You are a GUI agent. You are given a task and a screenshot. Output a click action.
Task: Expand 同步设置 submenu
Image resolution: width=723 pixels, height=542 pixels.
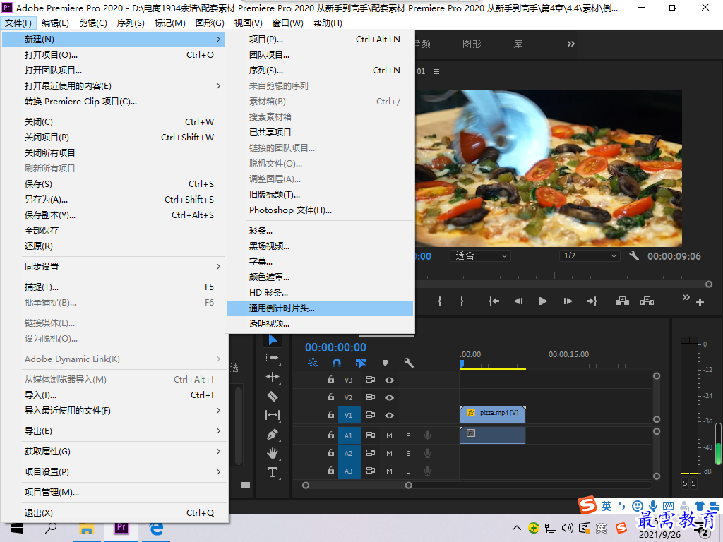tap(114, 266)
